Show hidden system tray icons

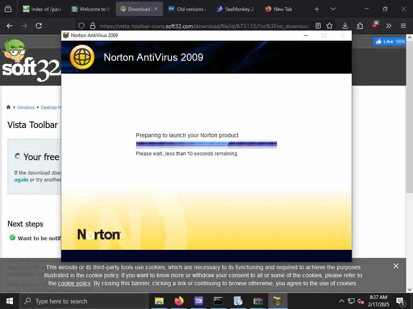tap(341, 301)
